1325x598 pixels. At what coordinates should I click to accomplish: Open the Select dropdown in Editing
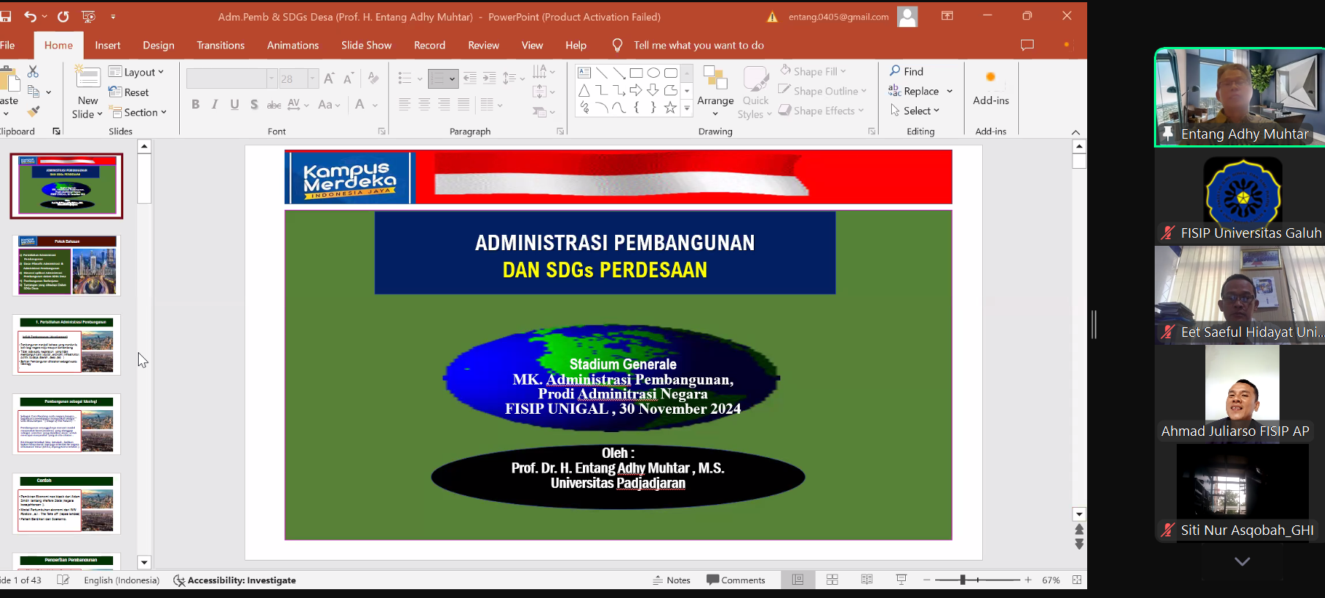coord(915,111)
